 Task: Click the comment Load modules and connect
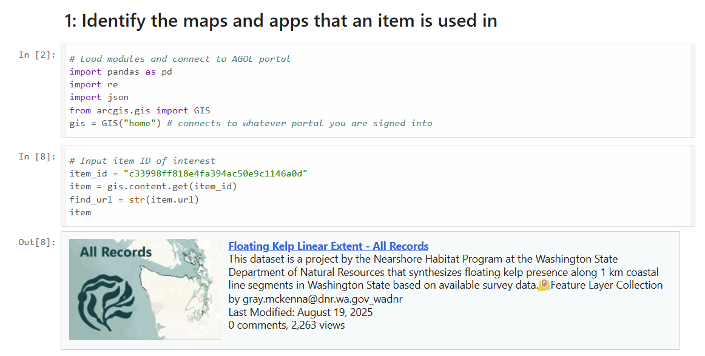point(180,59)
